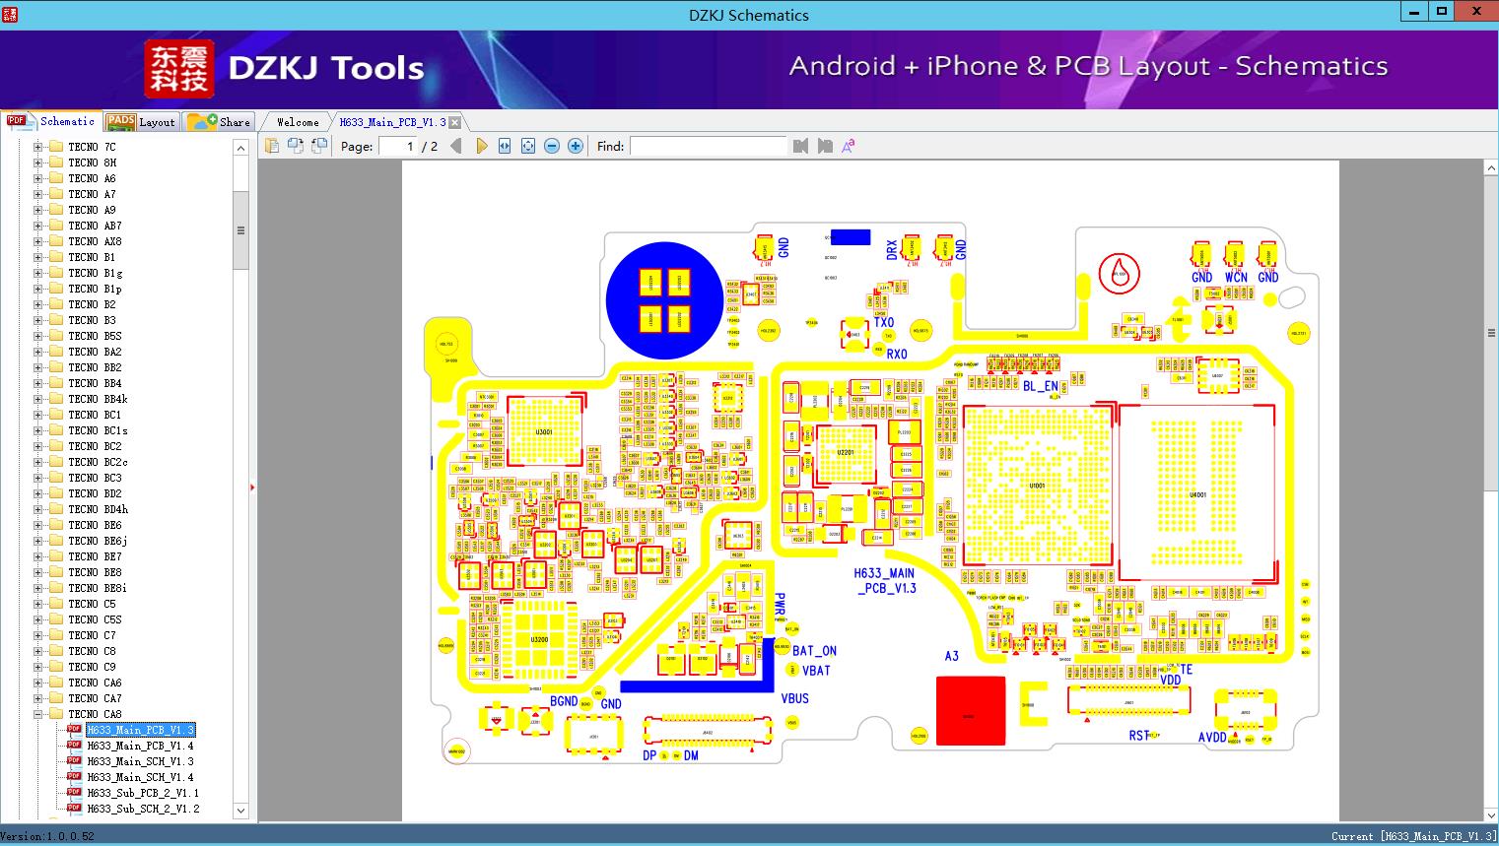The height and width of the screenshot is (846, 1499).
Task: Click the red side panel collapse arrow
Action: coord(253,487)
